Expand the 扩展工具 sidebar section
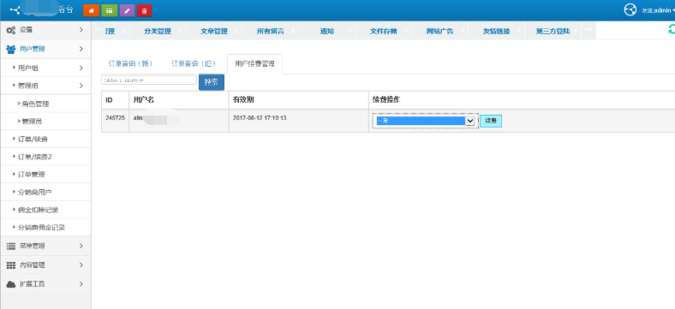The height and width of the screenshot is (309, 675). 45,284
